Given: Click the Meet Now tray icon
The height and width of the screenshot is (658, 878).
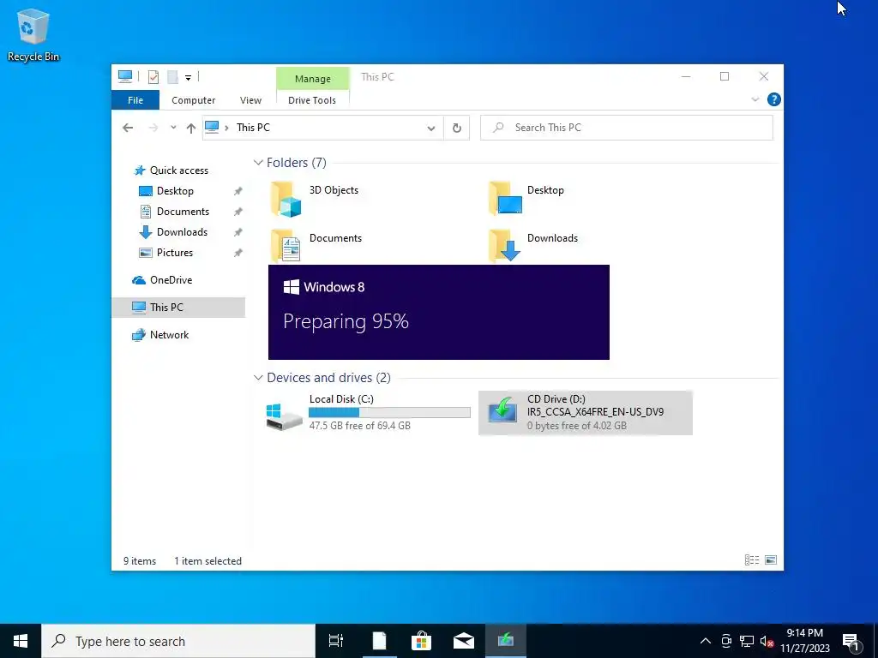Looking at the screenshot, I should tap(726, 641).
